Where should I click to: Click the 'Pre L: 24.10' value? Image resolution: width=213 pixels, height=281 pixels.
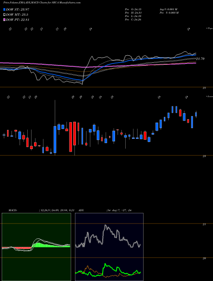point(133,16)
